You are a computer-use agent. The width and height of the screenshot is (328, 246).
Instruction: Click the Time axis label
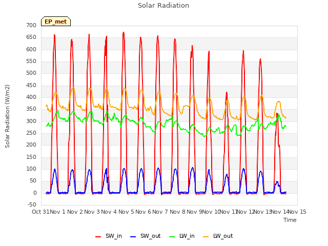[x=290, y=220]
